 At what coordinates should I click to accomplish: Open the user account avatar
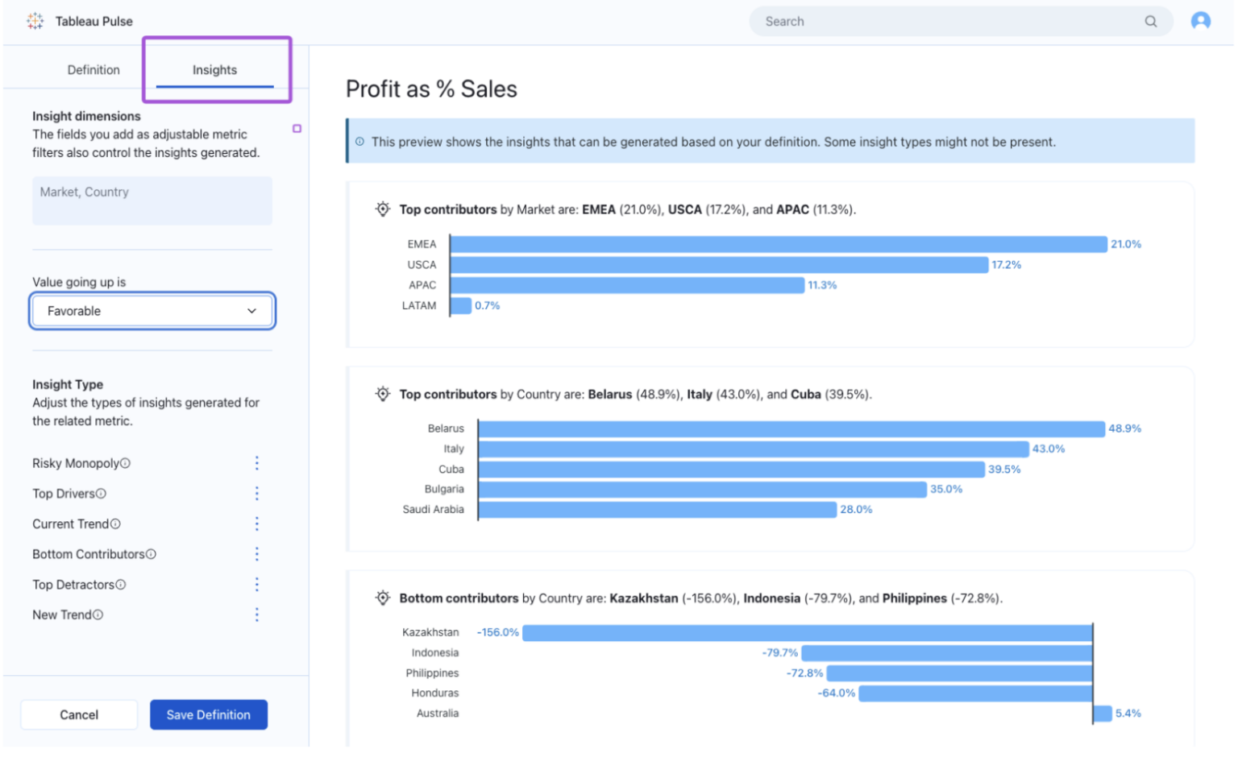pos(1200,21)
